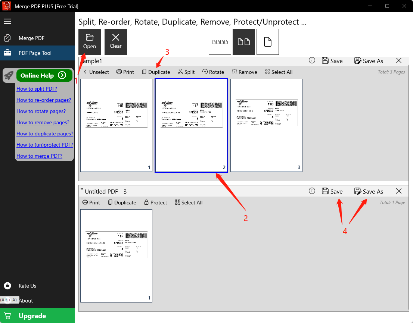Click Duplicate in sample1 toolbar
Screen dimensions: 413x323
point(156,72)
